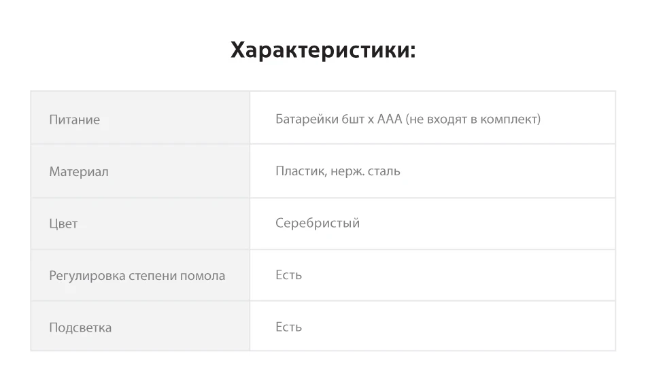The image size is (646, 390).
Task: Click Есть value in Подсветка row
Action: pos(288,327)
